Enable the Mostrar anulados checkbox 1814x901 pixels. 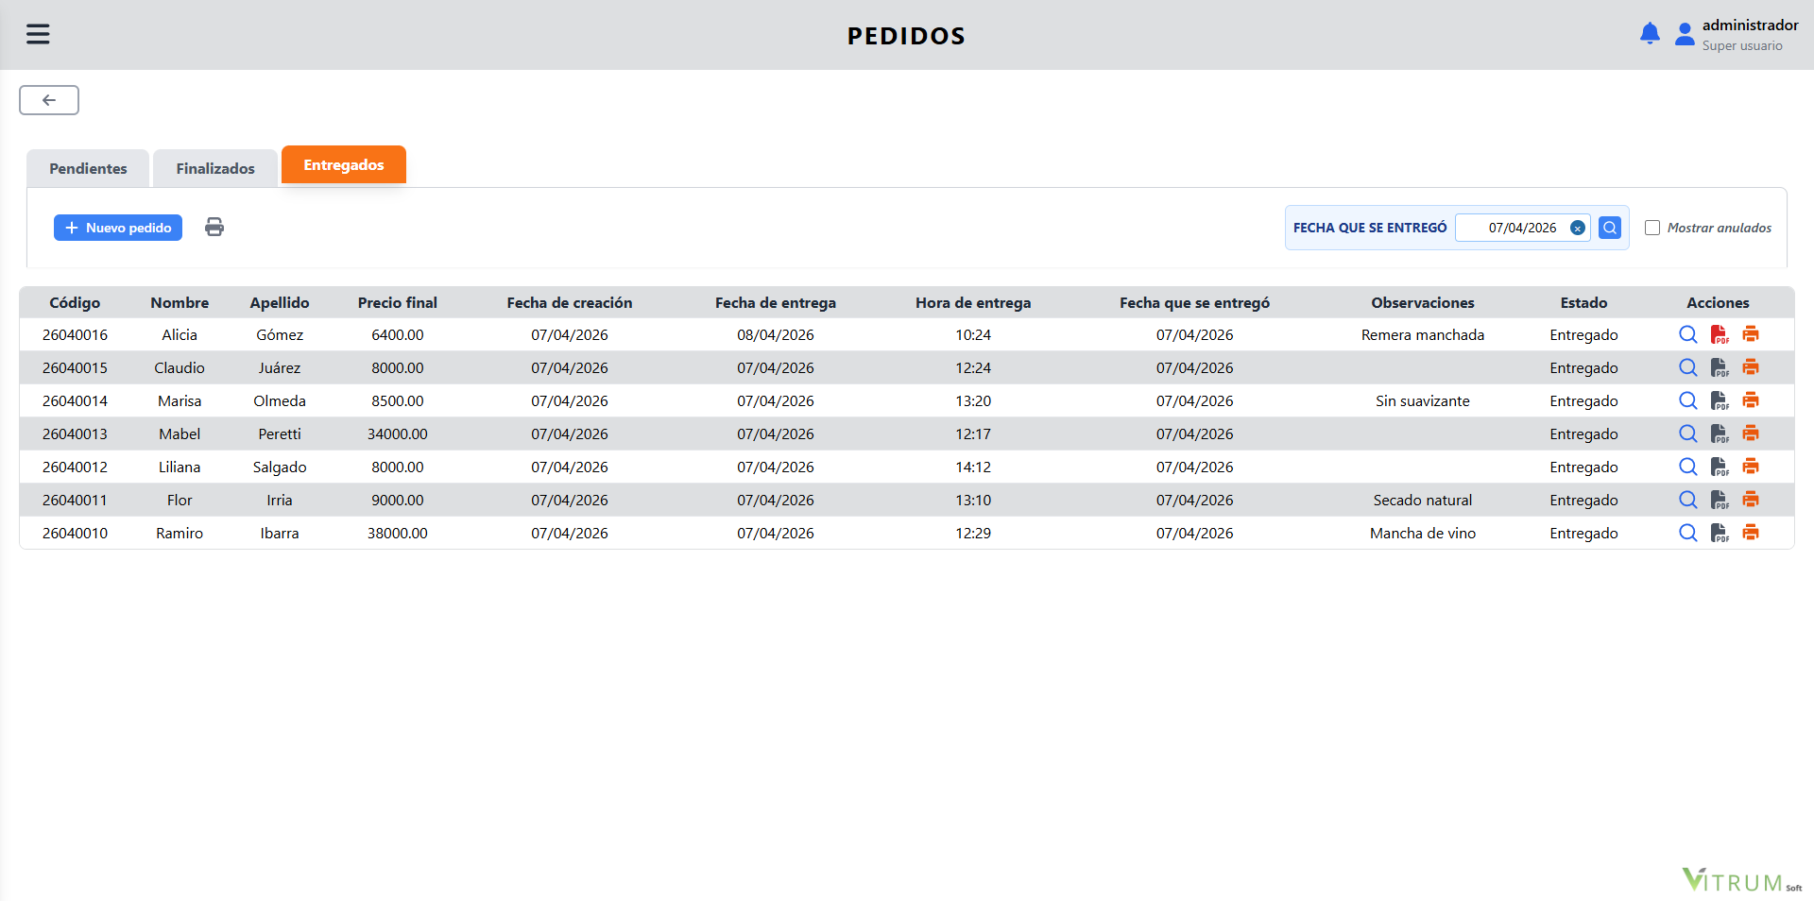coord(1653,228)
